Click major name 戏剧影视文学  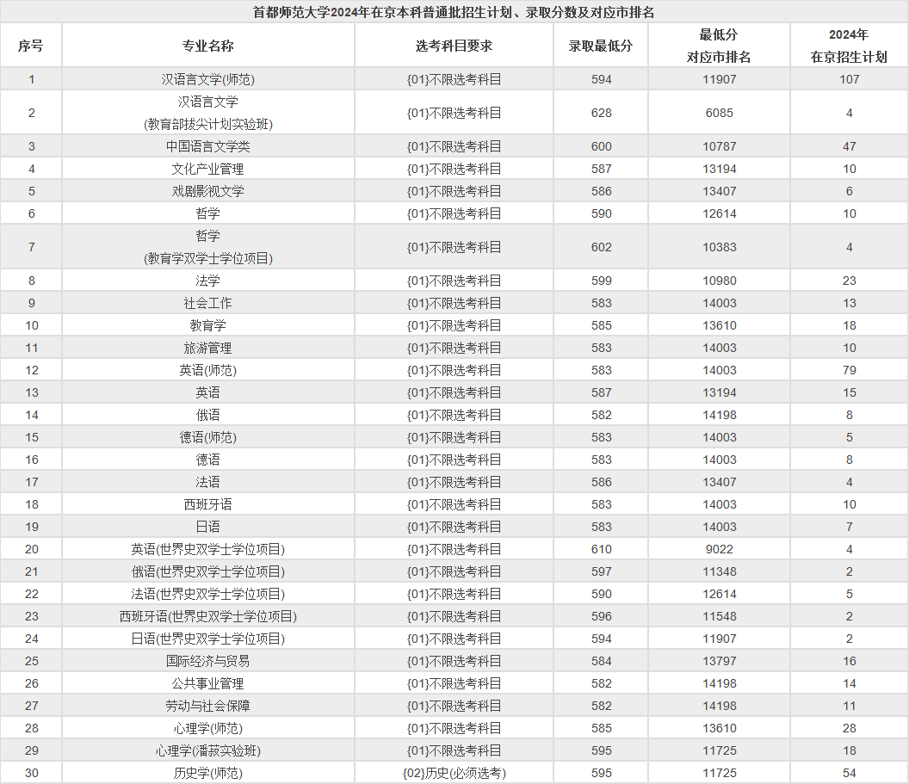click(208, 191)
